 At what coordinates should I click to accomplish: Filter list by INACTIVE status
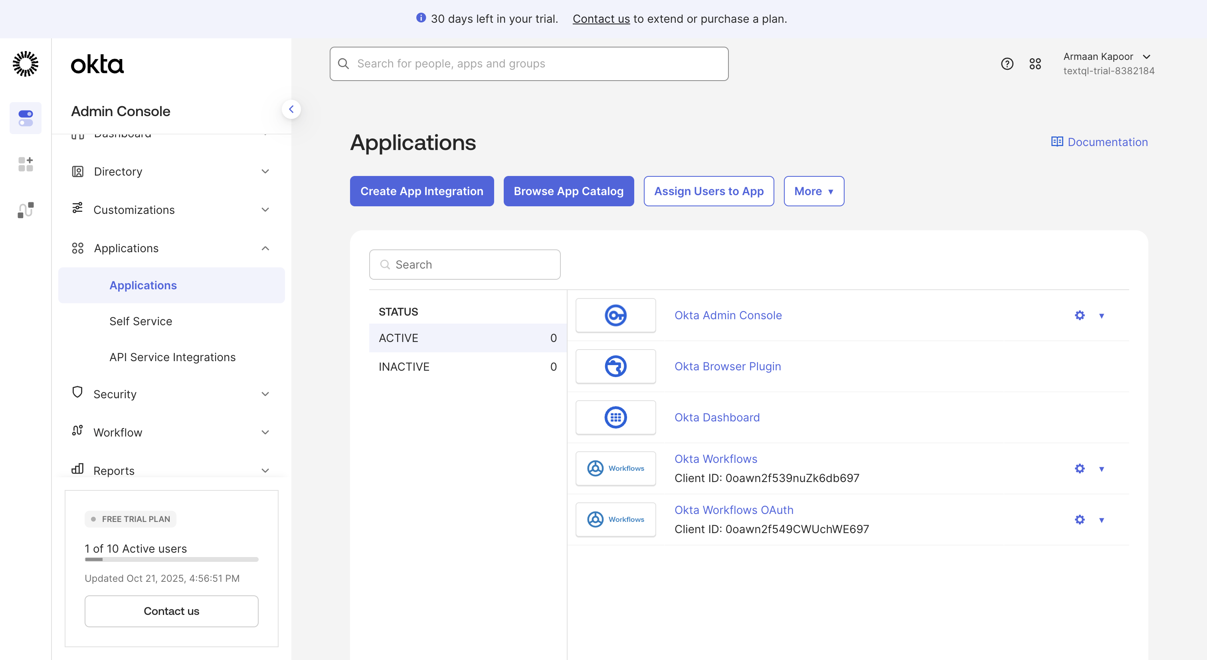pos(467,366)
